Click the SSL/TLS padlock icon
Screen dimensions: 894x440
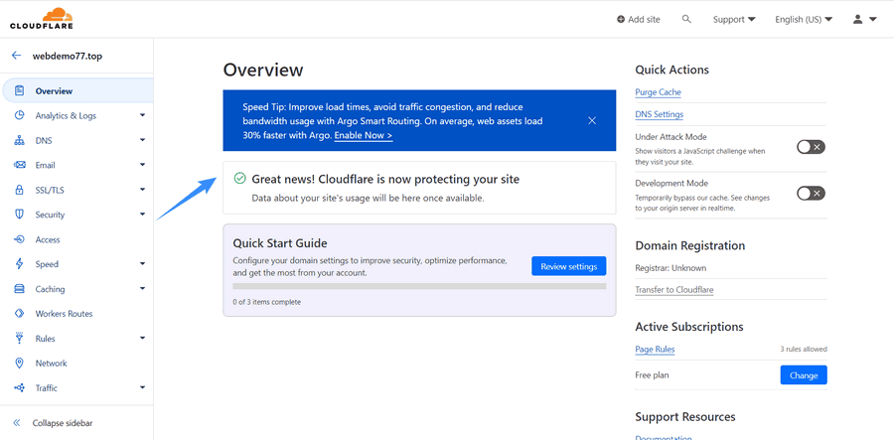coord(20,190)
